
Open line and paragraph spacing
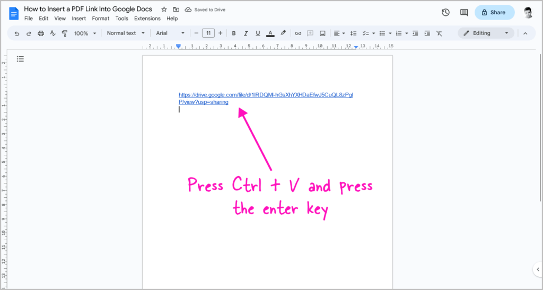tap(353, 33)
